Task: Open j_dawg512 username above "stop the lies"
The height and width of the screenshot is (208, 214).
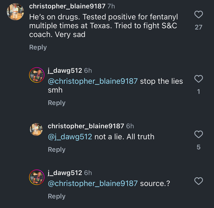Action: pos(65,70)
